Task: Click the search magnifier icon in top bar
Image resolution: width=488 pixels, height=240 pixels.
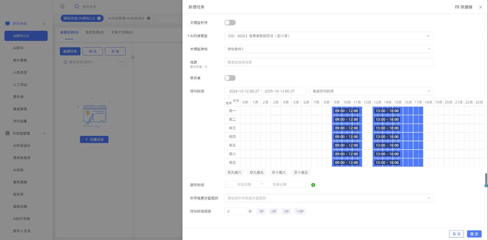Action: 77,6
